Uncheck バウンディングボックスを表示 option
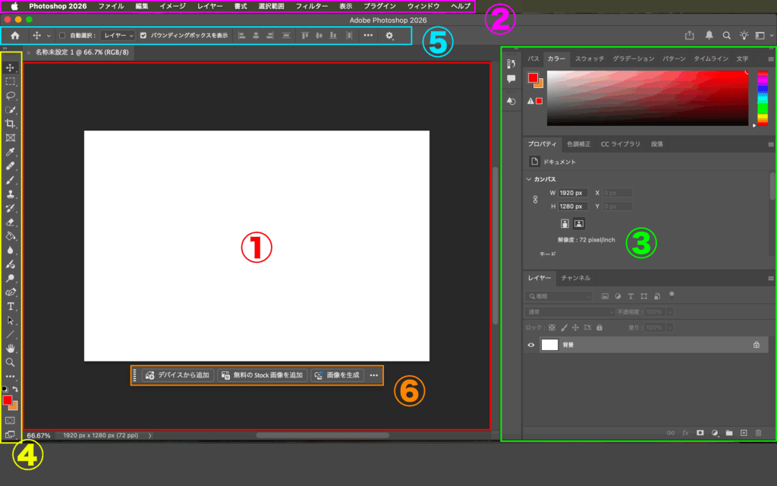 pos(144,35)
